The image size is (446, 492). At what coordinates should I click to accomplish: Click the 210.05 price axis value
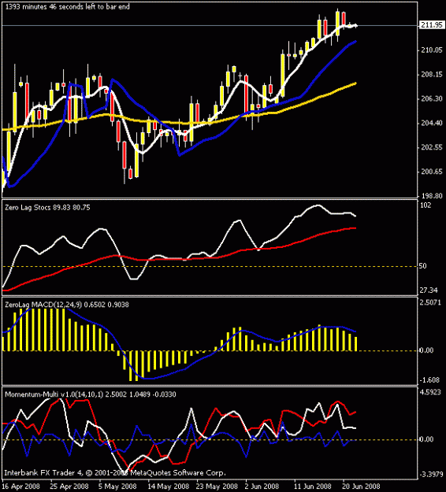click(432, 50)
